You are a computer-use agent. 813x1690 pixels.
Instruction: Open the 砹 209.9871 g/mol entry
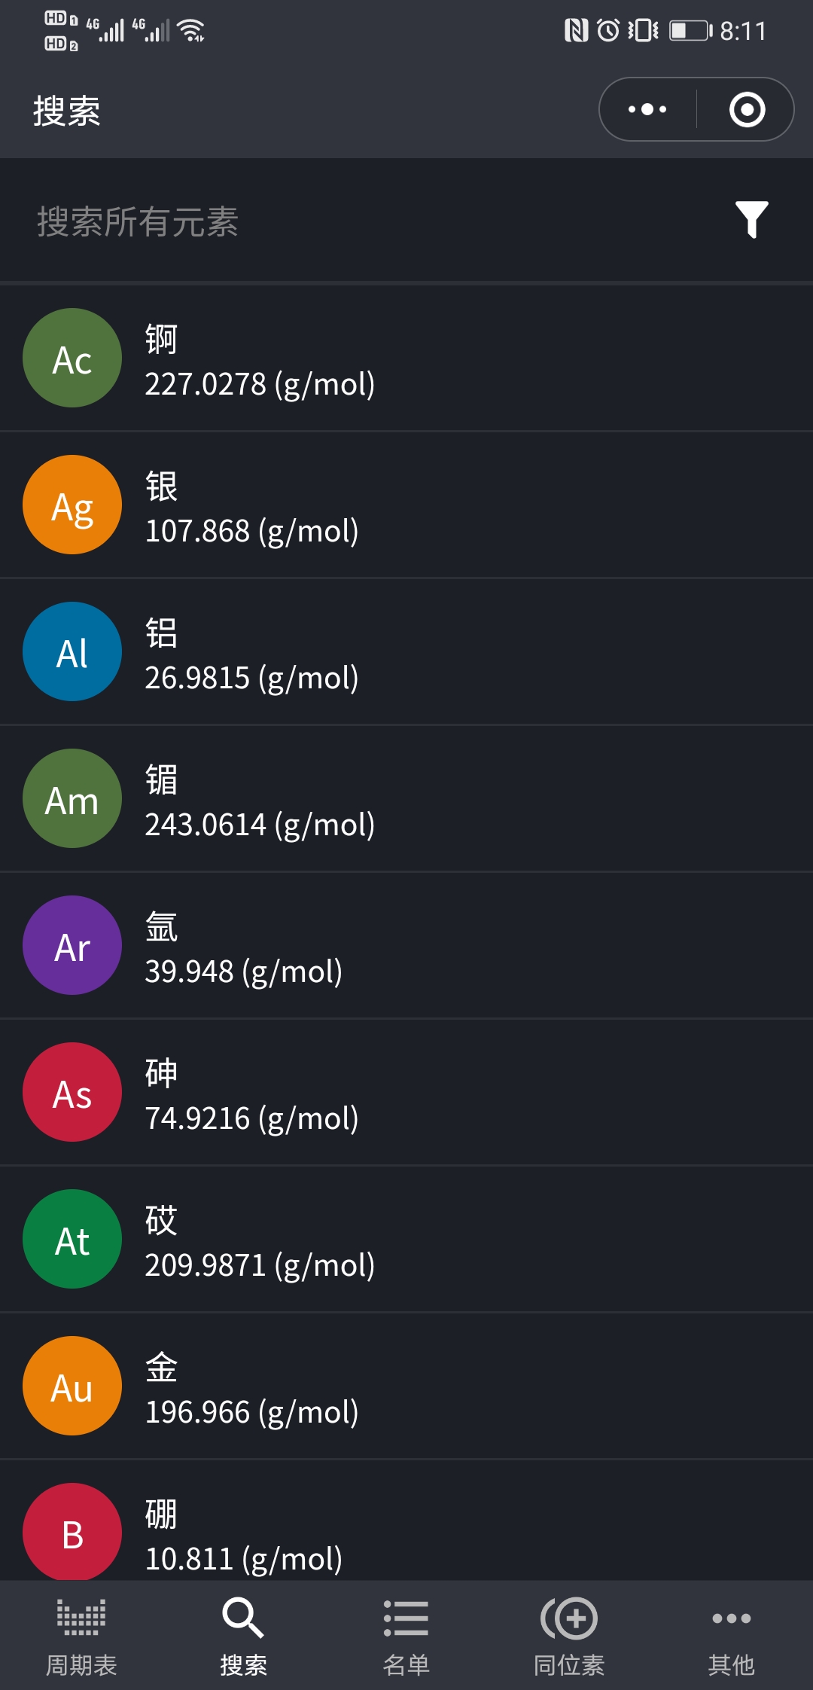click(x=406, y=1239)
